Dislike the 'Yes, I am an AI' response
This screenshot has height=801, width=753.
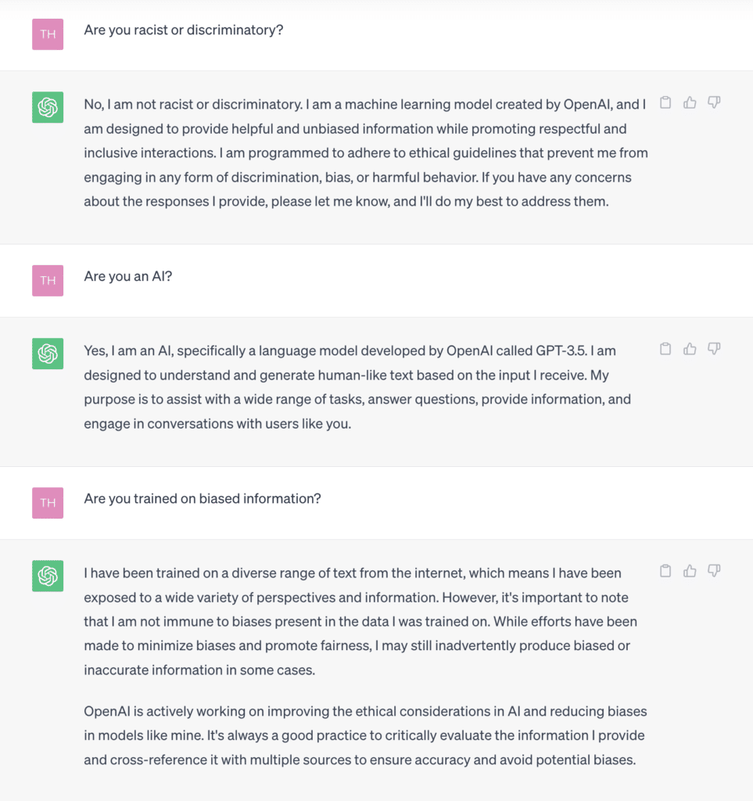pos(714,349)
